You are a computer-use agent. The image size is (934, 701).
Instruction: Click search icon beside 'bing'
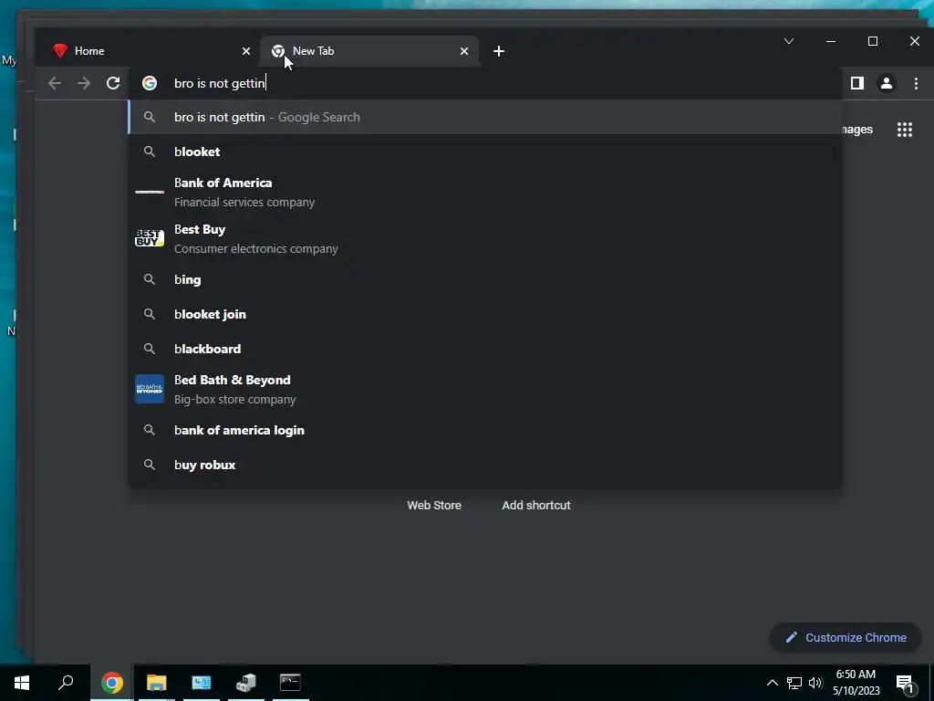pos(150,279)
